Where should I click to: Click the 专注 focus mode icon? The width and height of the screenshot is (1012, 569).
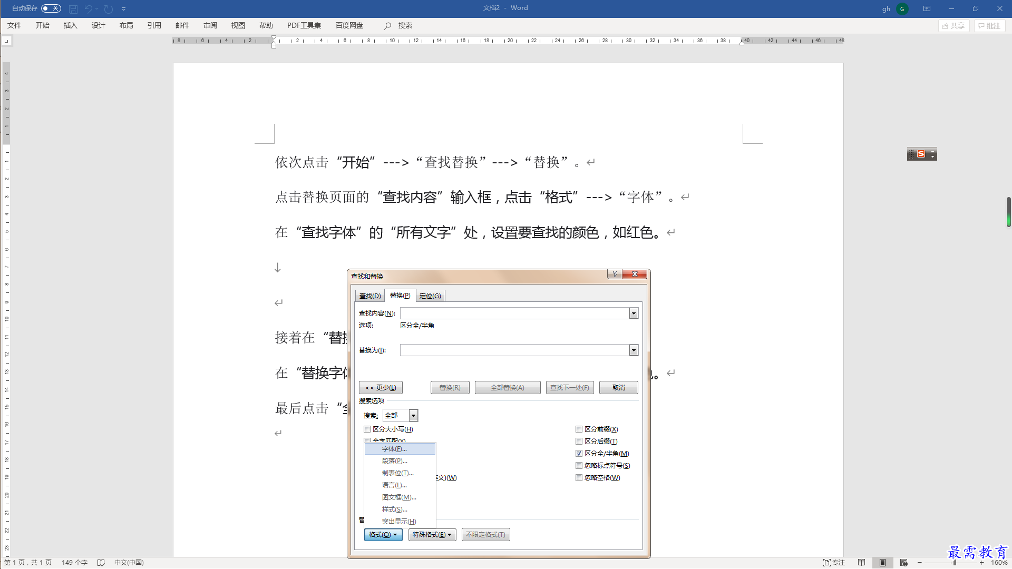[834, 563]
